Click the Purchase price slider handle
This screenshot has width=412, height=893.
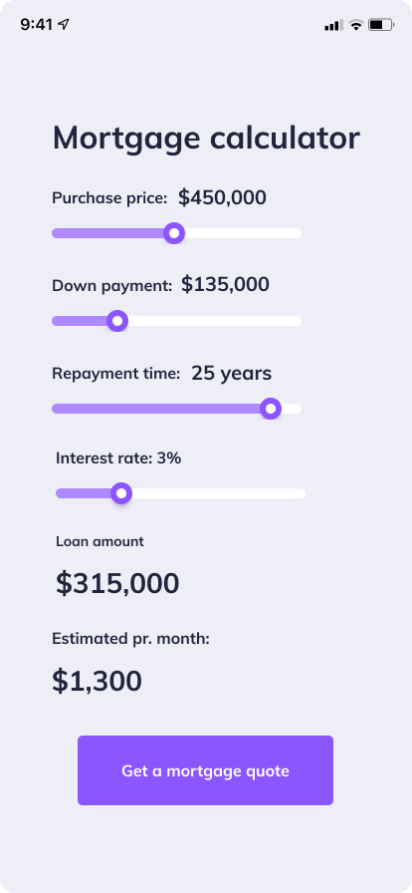(x=174, y=233)
